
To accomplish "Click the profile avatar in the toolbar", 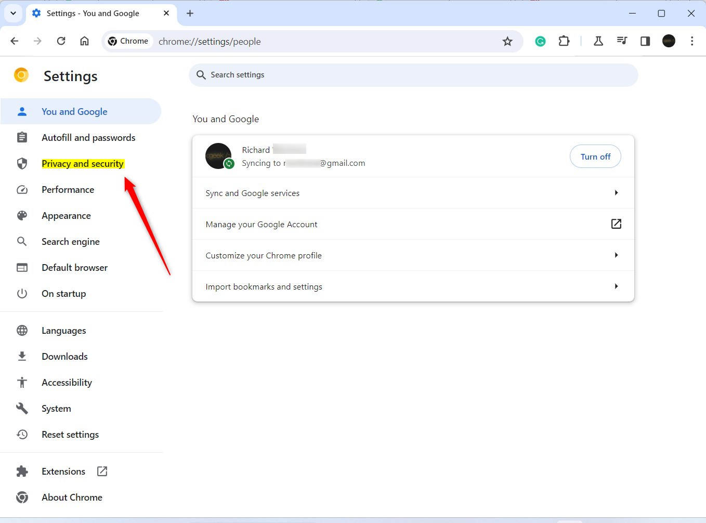I will tap(669, 41).
